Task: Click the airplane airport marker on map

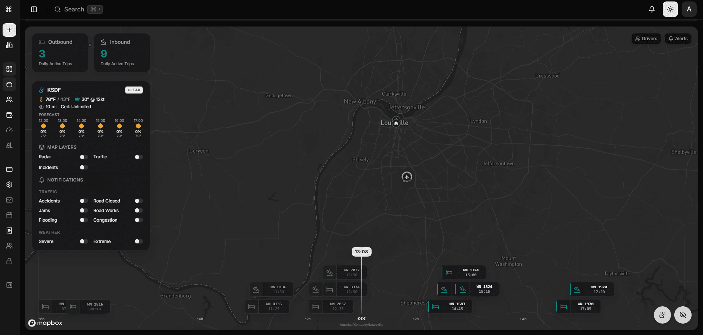Action: pos(407,177)
